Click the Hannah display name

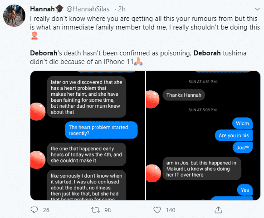(x=43, y=9)
